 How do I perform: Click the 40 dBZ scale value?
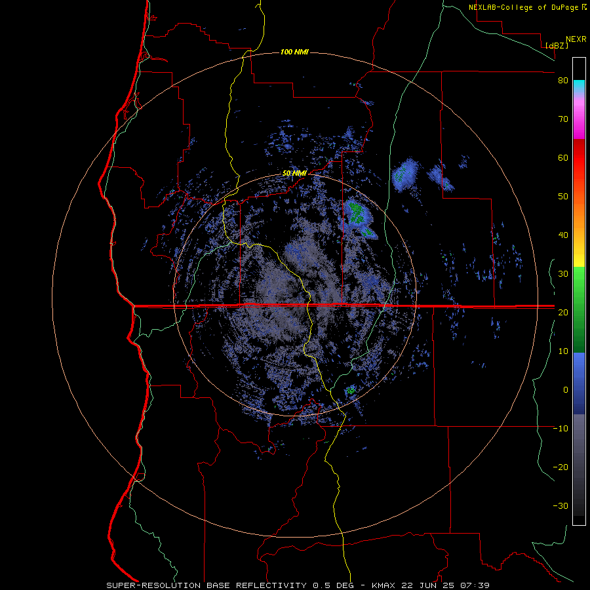tap(563, 235)
